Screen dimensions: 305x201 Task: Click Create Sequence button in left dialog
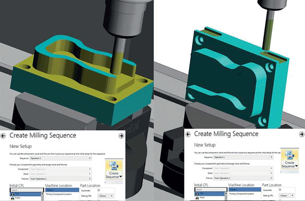point(114,170)
